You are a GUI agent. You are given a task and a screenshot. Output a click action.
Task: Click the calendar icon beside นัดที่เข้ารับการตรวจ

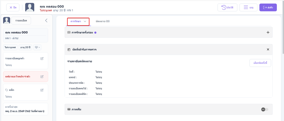pos(69,49)
